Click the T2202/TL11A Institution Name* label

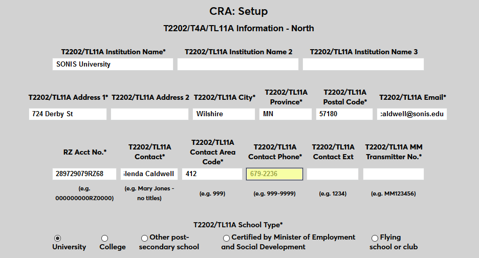113,52
